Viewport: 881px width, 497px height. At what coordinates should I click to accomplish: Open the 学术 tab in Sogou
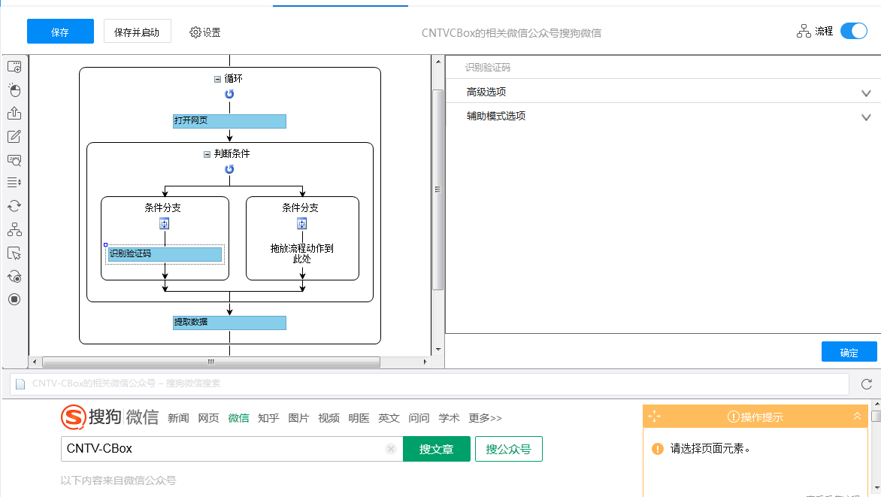point(449,418)
